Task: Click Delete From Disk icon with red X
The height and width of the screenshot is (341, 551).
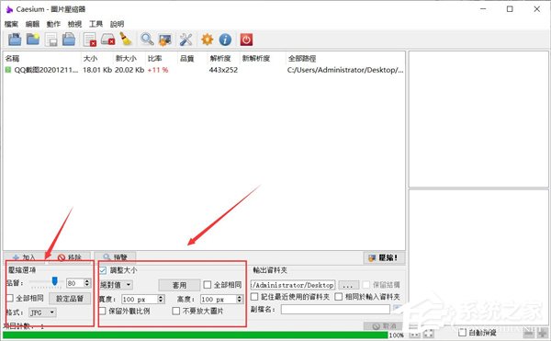Action: [x=107, y=40]
